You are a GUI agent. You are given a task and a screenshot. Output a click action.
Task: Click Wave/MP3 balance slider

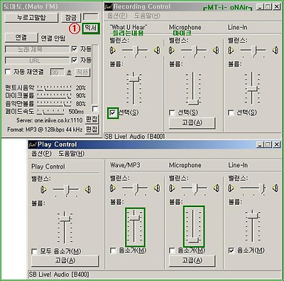pyautogui.click(x=135, y=189)
